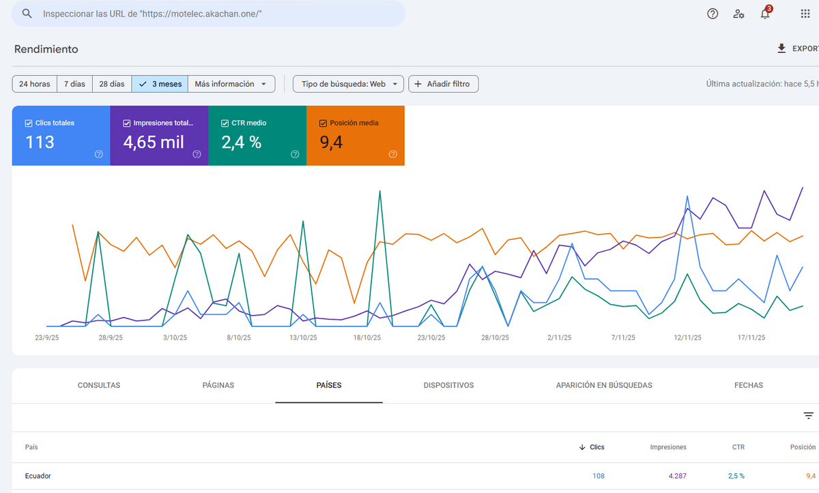Switch to the Dispositivos tab

pyautogui.click(x=448, y=385)
